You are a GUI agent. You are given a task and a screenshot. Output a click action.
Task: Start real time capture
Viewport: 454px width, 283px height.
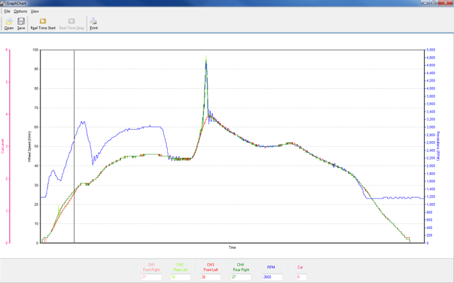43,23
